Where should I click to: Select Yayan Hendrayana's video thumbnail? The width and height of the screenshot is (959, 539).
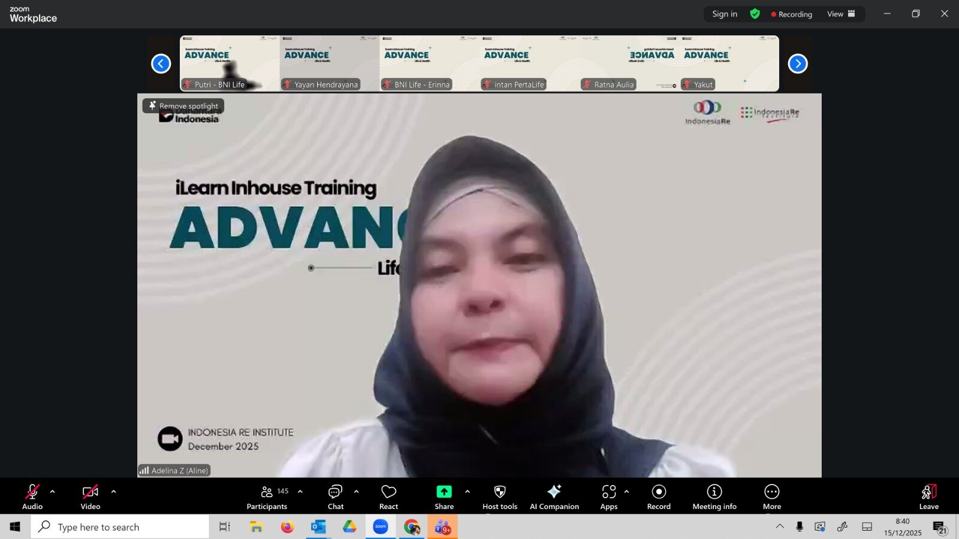(x=329, y=63)
